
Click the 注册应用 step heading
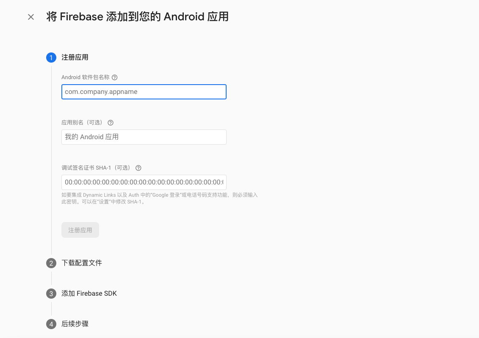click(75, 58)
